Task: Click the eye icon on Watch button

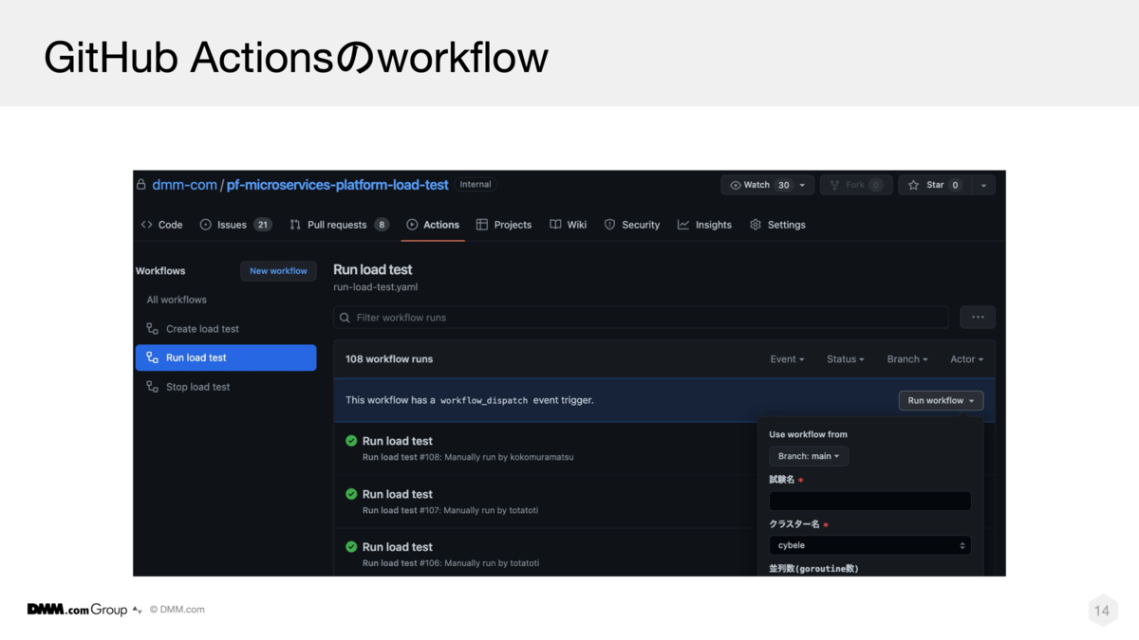Action: (x=736, y=185)
